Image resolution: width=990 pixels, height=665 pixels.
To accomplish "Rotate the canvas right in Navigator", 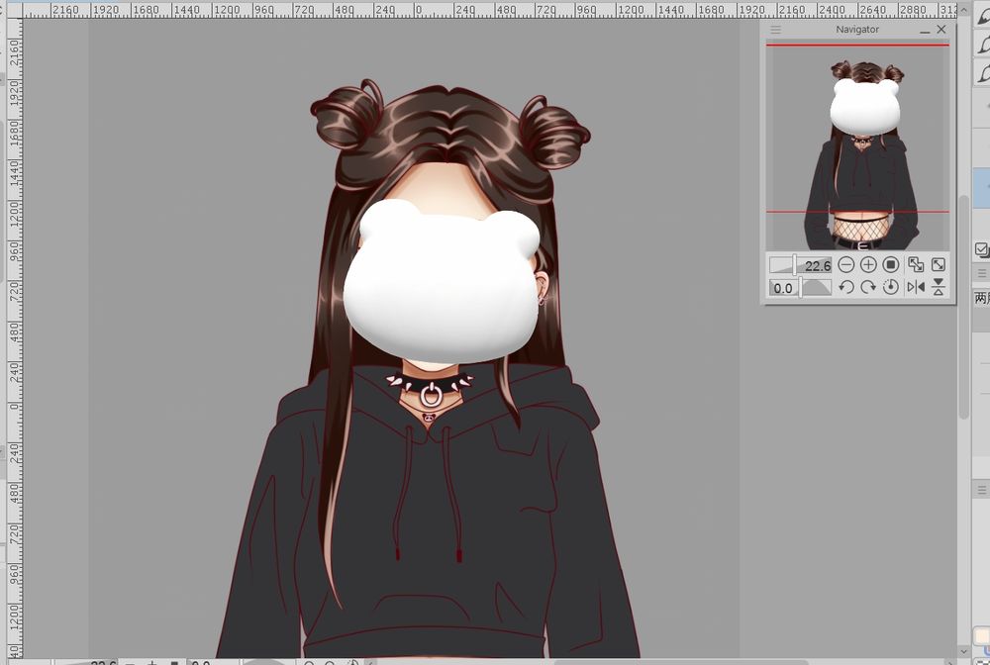I will (868, 288).
